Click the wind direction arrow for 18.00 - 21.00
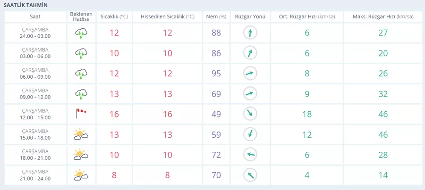Screen dimensions: 425x190 tap(250, 155)
